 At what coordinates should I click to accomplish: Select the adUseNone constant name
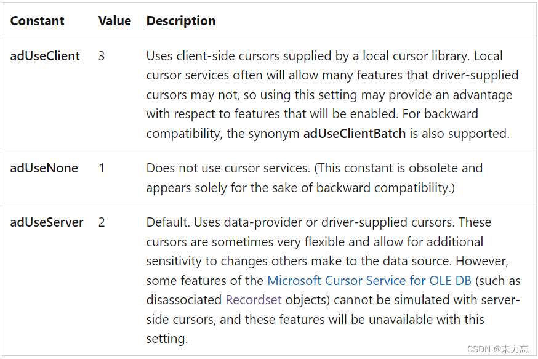point(44,168)
